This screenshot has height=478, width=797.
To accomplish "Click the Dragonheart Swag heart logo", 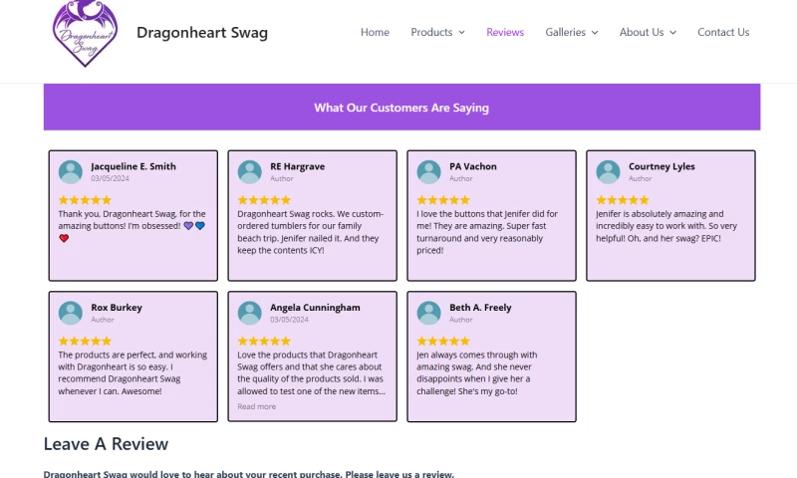I will point(85,32).
